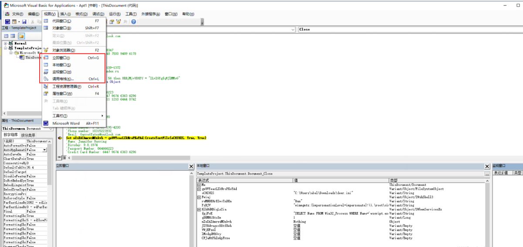Image resolution: width=523 pixels, height=247 pixels.
Task: Click the highlighted CreateTextFile code line
Action: coord(136,138)
